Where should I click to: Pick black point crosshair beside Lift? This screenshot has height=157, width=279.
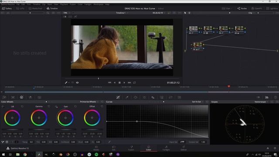click(3, 106)
